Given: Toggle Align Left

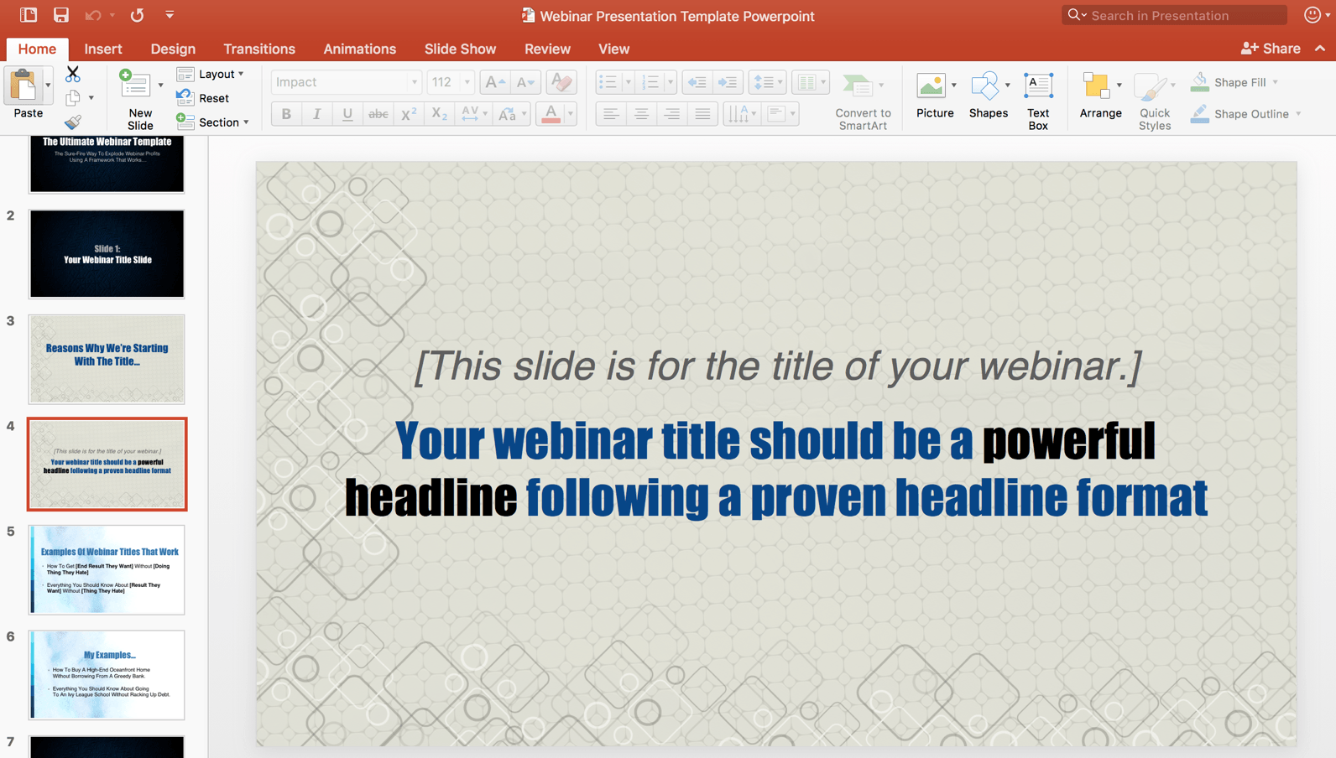Looking at the screenshot, I should [610, 114].
